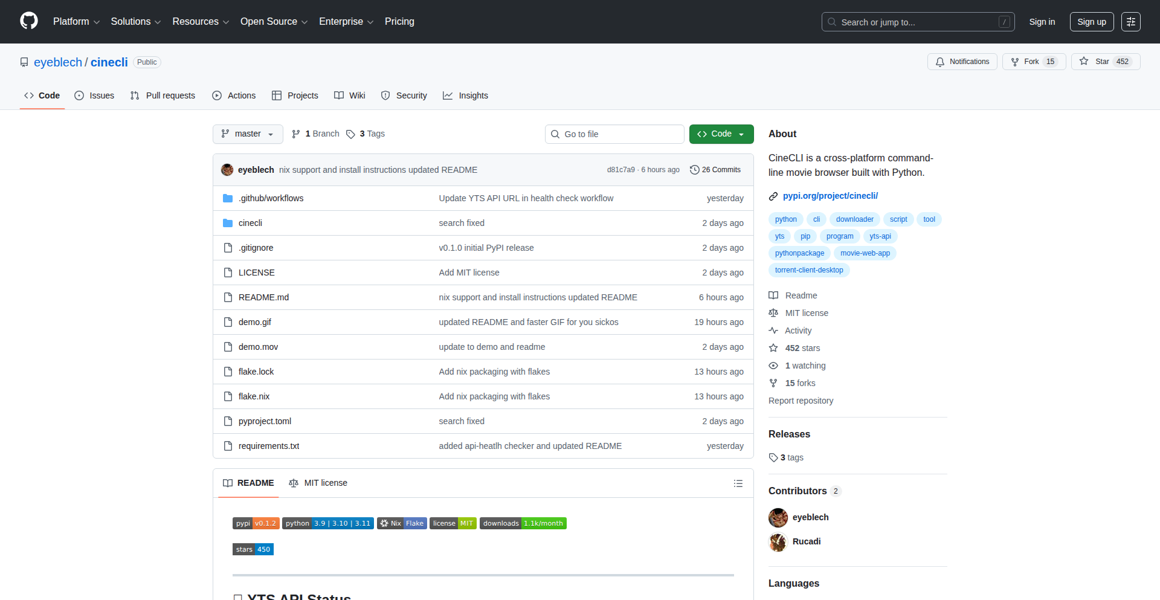Click the pypi v0.1.2 badge
The image size is (1160, 600).
(x=256, y=523)
